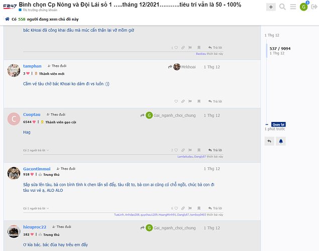Click '1 phút trước' timestamp in timeline
This screenshot has width=319, height=251.
(x=275, y=129)
